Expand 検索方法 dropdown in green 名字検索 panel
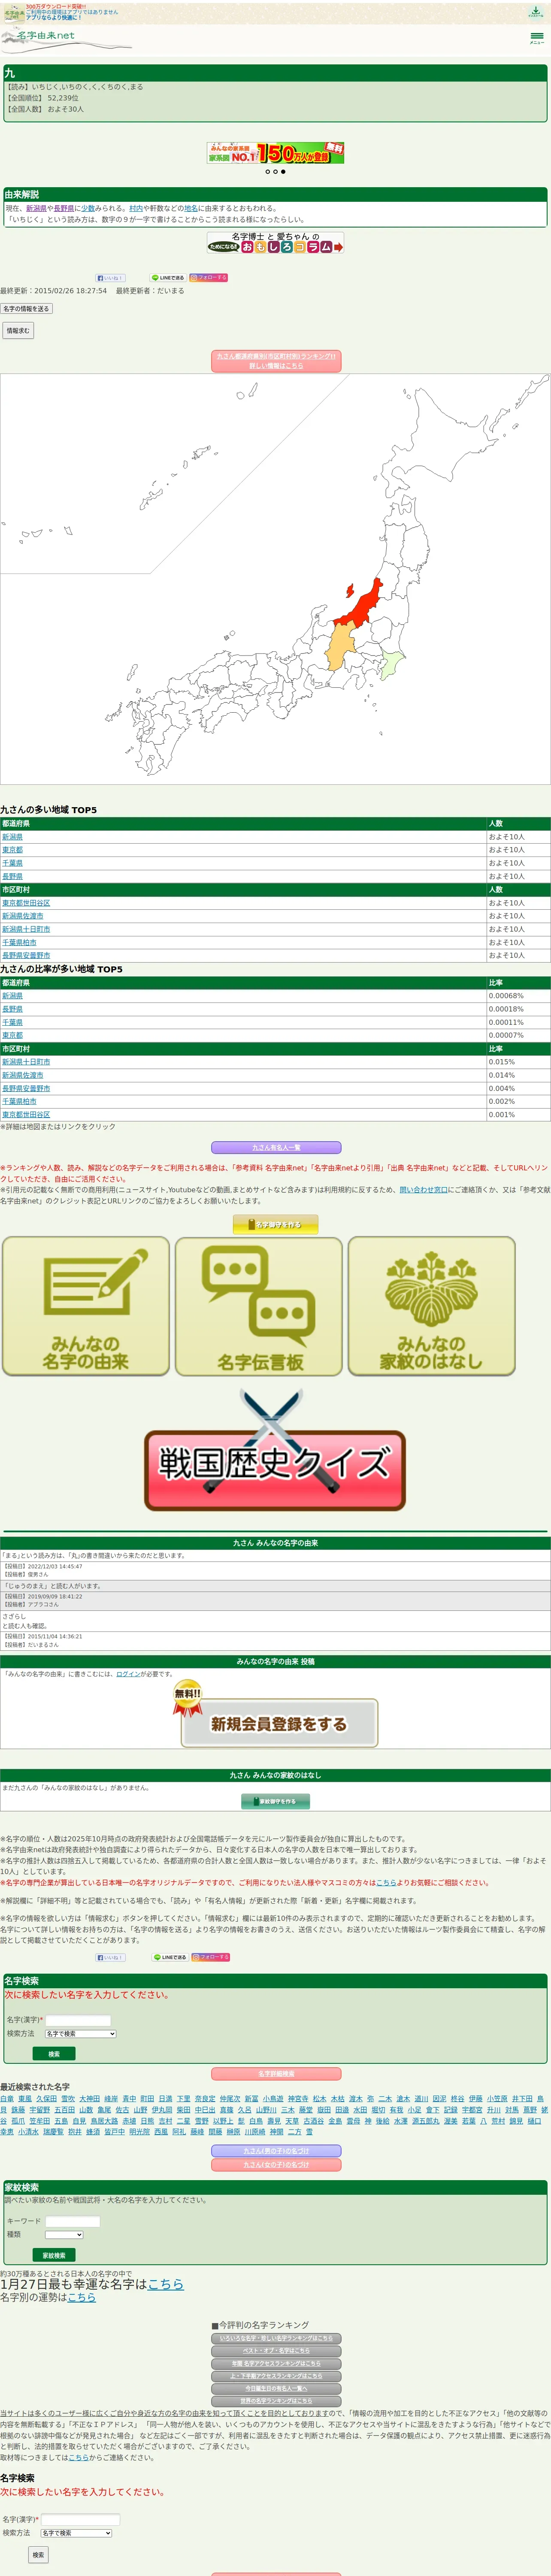 [80, 2034]
